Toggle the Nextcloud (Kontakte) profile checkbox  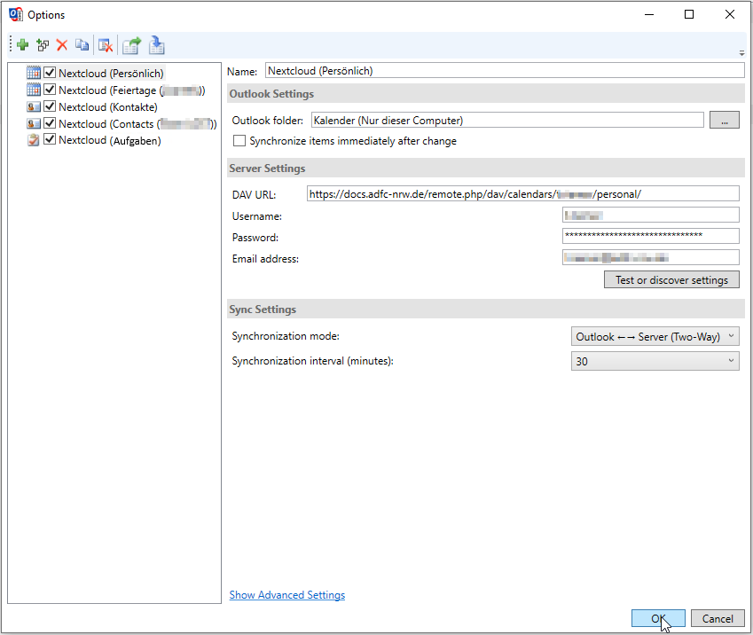pyautogui.click(x=50, y=106)
